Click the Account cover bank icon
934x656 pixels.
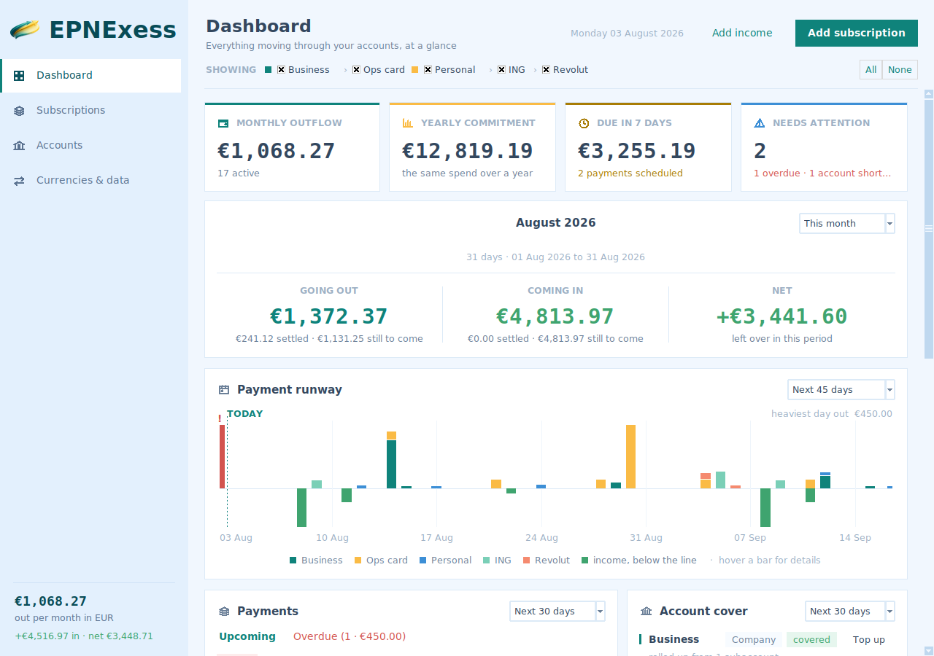(647, 612)
